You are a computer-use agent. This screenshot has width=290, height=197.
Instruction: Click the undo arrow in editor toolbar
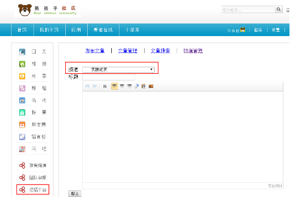pyautogui.click(x=87, y=86)
